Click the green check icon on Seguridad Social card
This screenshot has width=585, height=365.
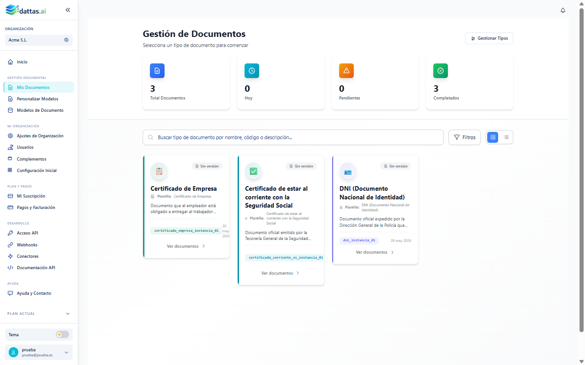pos(254,171)
